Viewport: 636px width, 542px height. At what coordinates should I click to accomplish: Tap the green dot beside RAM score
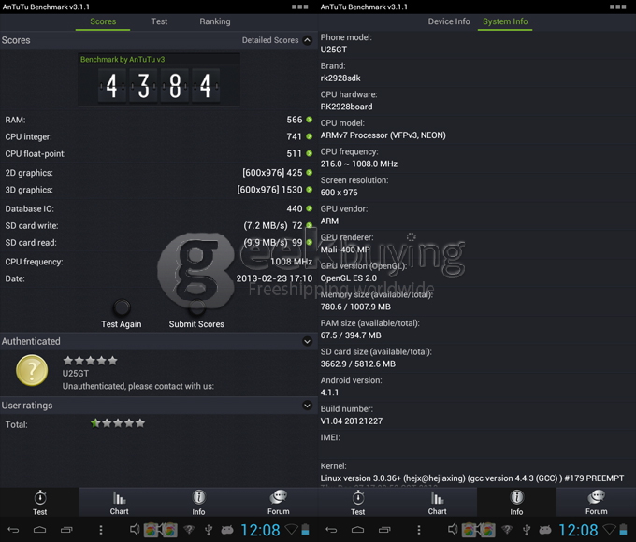click(309, 120)
